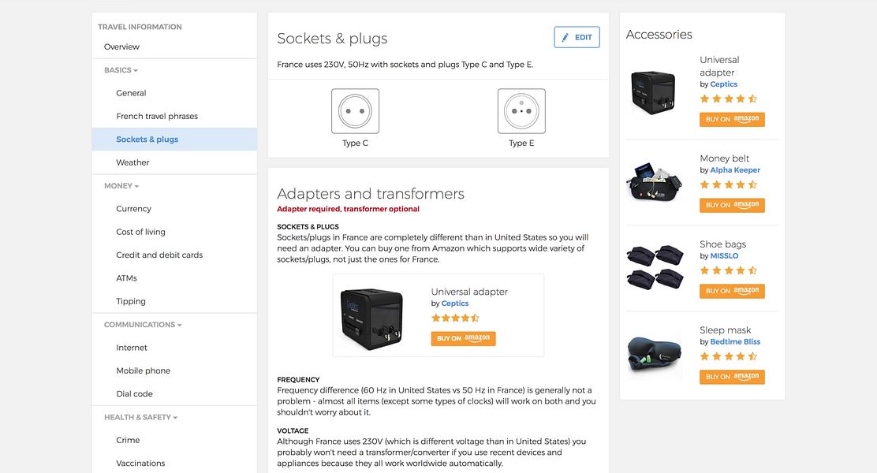The width and height of the screenshot is (877, 473).
Task: Open the Bedtime Bliss brand link
Action: pos(735,341)
